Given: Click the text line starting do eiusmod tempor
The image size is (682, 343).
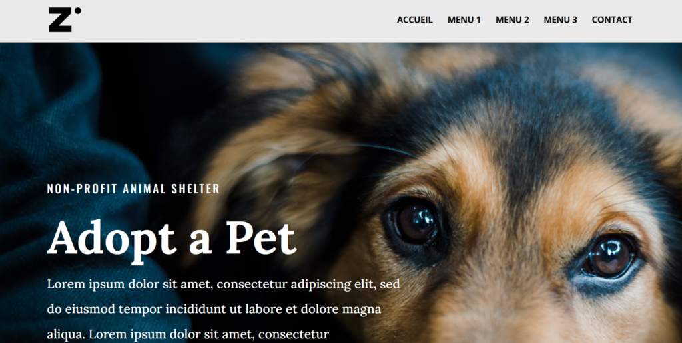Looking at the screenshot, I should point(214,310).
